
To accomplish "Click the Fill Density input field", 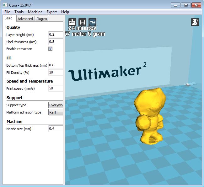I will (56, 72).
